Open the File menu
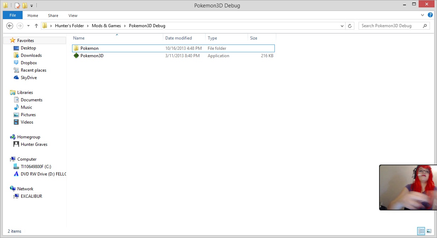437x238 pixels. [x=13, y=15]
